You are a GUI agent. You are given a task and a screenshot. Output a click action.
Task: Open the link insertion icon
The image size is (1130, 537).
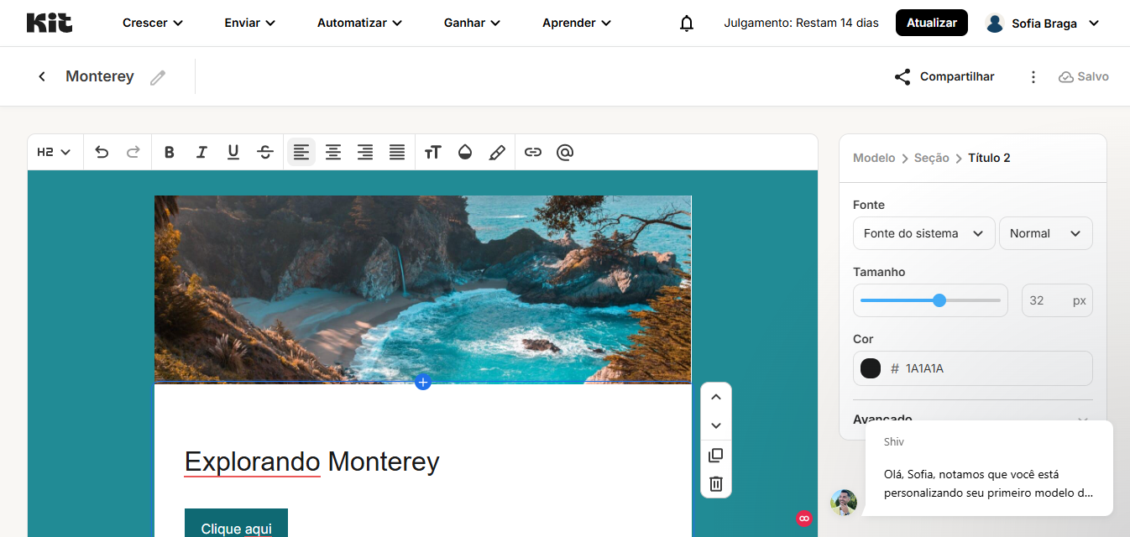533,152
